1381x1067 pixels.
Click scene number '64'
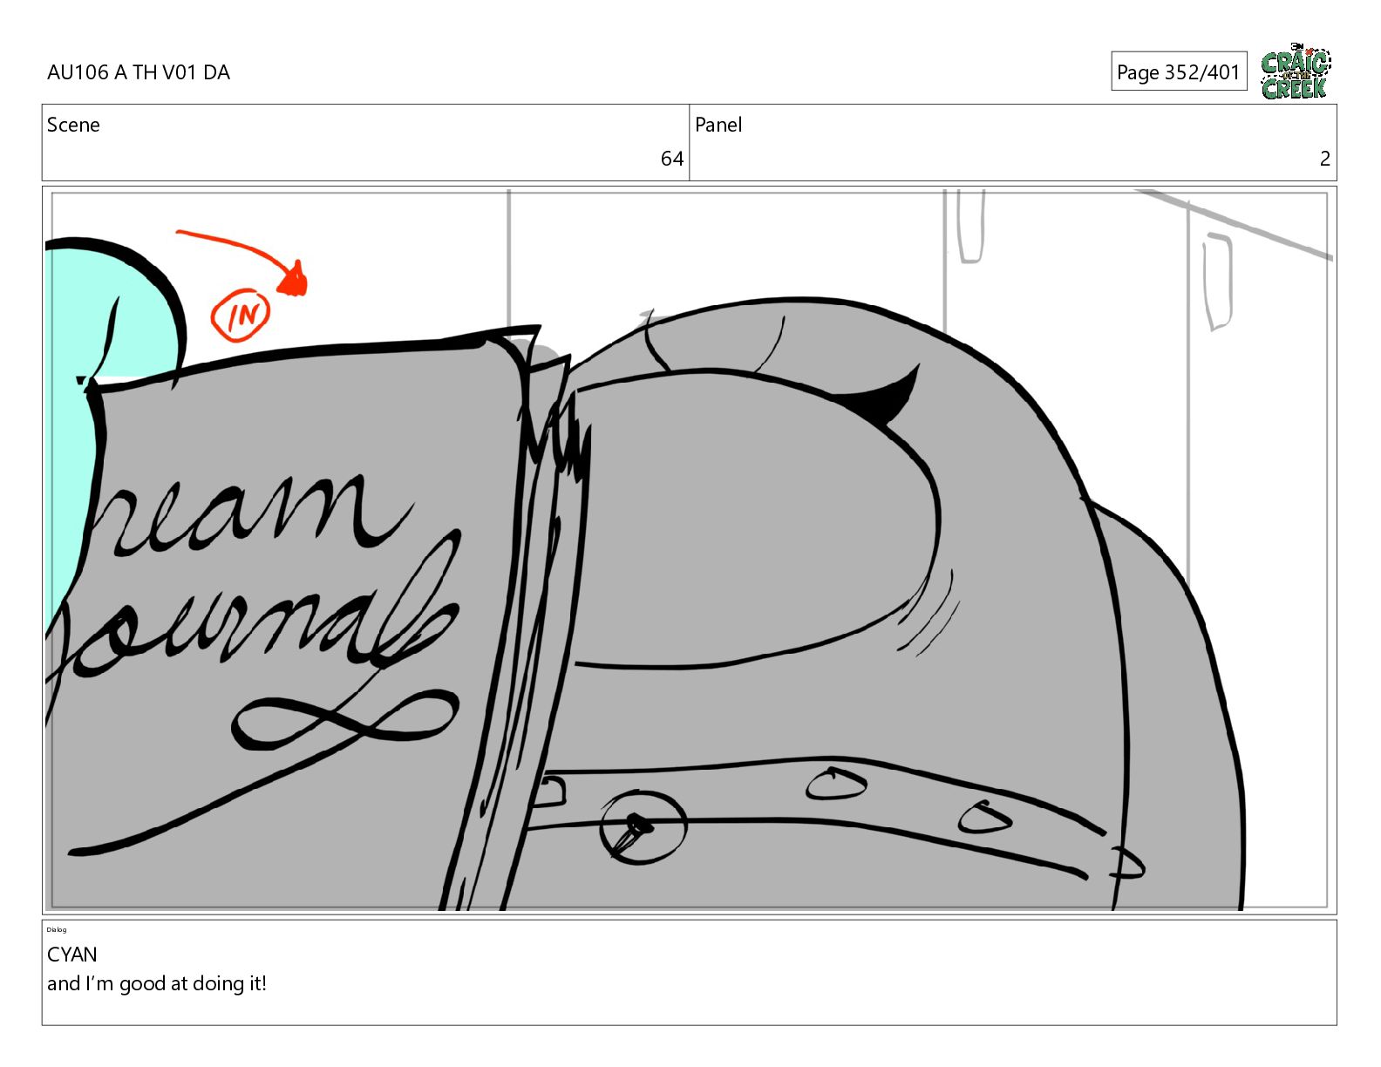[x=671, y=159]
